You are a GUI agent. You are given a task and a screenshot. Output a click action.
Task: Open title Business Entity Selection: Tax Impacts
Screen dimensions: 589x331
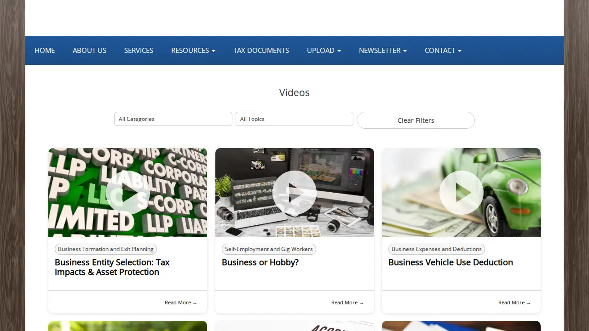pos(112,267)
